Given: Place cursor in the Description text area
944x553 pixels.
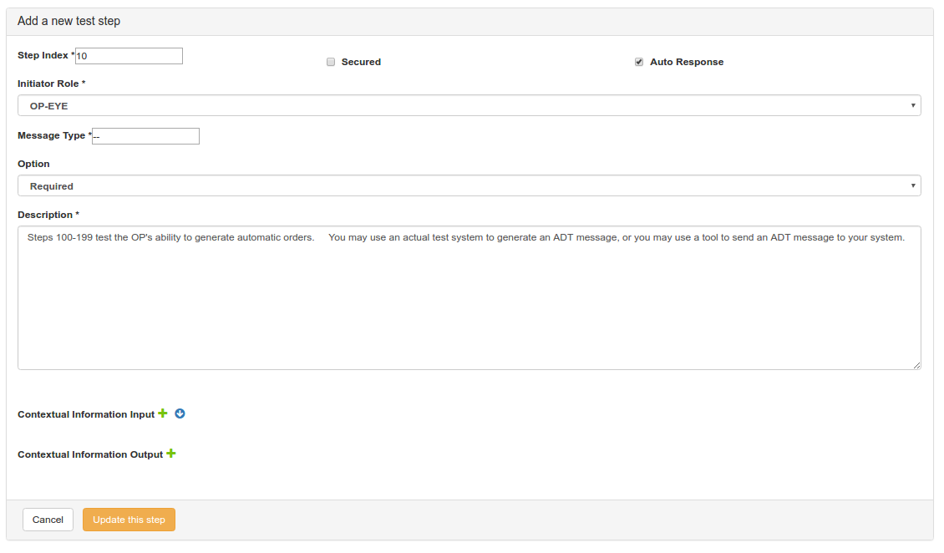Looking at the screenshot, I should (x=468, y=301).
